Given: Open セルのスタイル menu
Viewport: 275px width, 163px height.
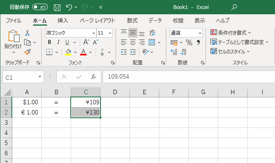Looking at the screenshot, I should [230, 52].
